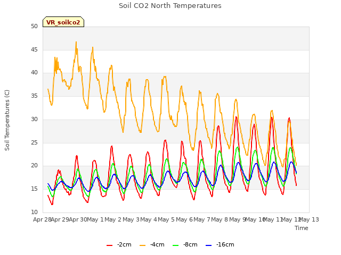The height and width of the screenshot is (255, 341).
Task: Click the 10 y-axis tick label
Action: tap(34, 212)
